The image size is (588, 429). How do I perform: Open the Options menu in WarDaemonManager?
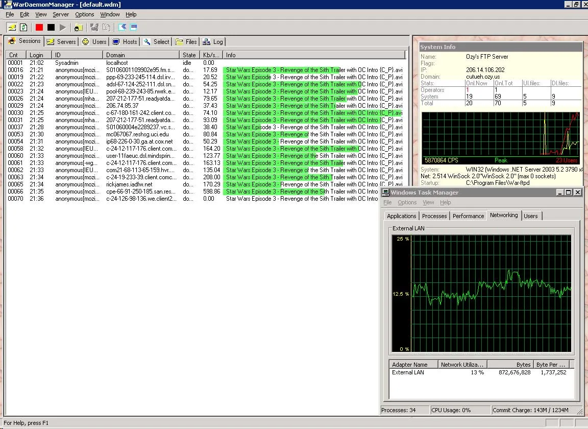coord(84,15)
